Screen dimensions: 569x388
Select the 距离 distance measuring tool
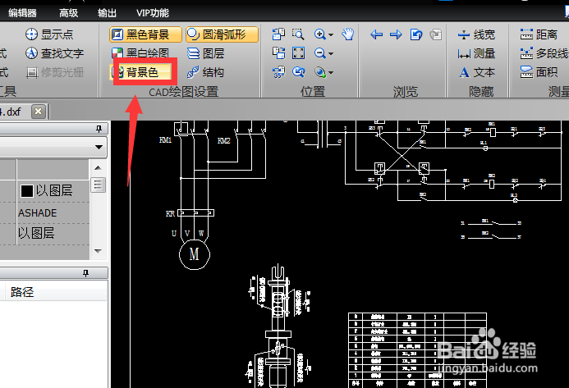(x=539, y=34)
